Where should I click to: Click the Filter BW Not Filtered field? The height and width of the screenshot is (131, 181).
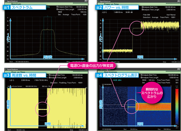[159, 15]
